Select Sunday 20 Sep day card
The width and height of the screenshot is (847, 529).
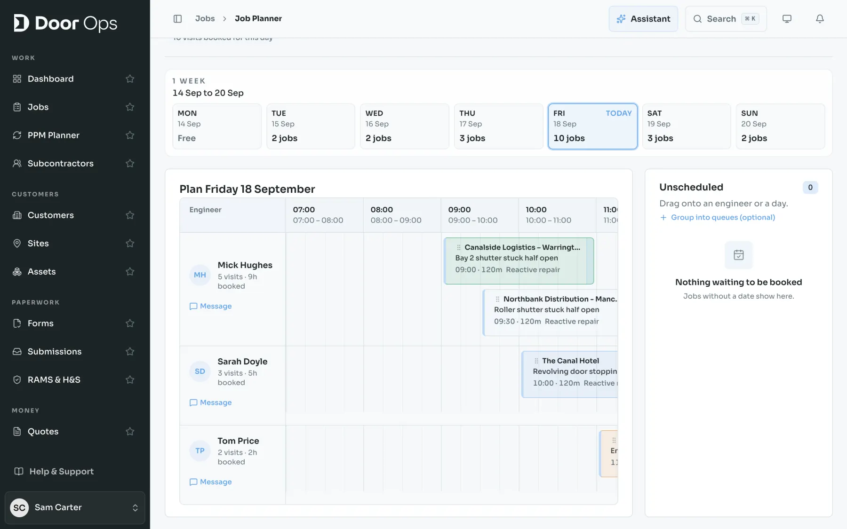point(780,126)
